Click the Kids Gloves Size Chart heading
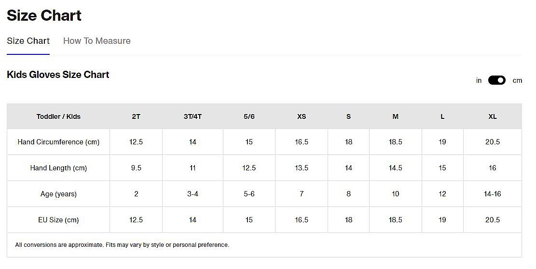Screen dimensions: 536x269 tap(58, 75)
